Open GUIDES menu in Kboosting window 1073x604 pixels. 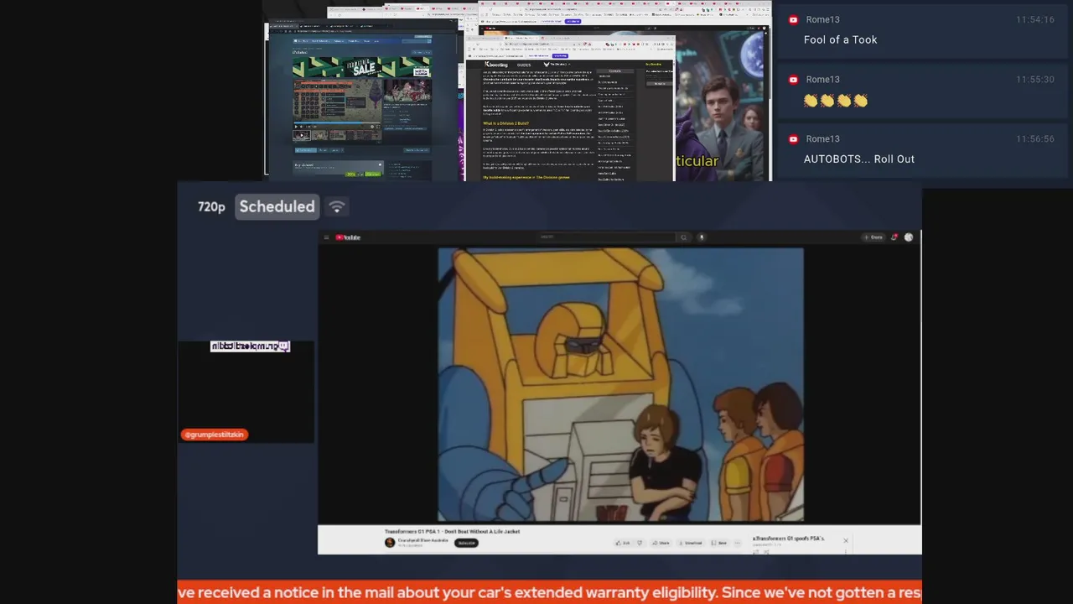coord(524,65)
